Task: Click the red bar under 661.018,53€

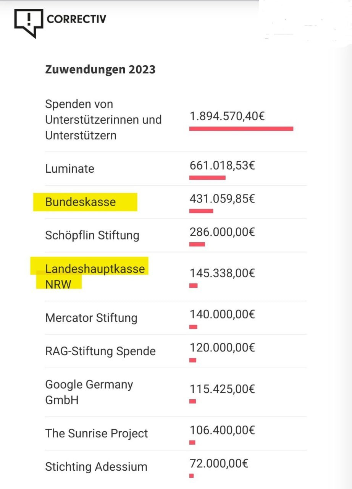Action: click(207, 178)
